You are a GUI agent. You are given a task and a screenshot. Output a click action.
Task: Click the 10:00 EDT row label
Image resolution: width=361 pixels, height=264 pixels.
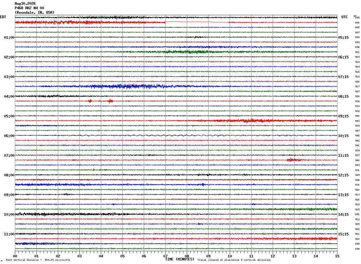pyautogui.click(x=9, y=215)
